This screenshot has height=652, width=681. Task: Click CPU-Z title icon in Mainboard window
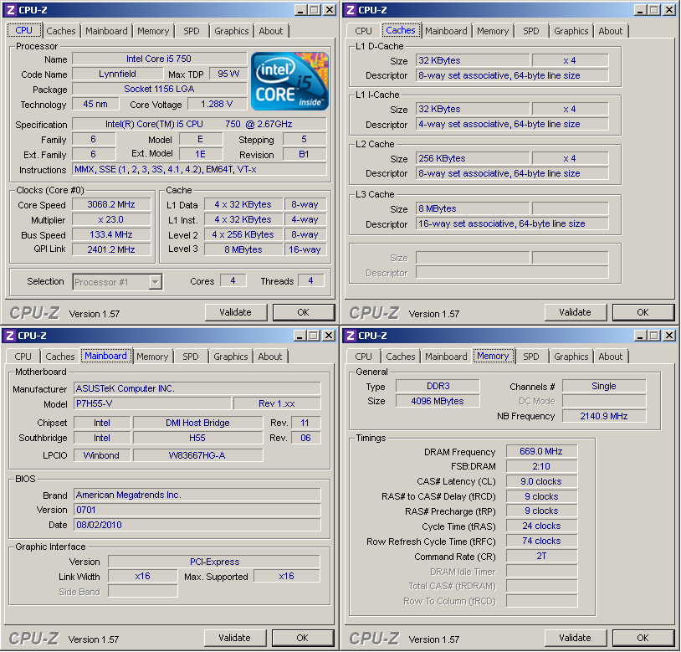(x=9, y=336)
